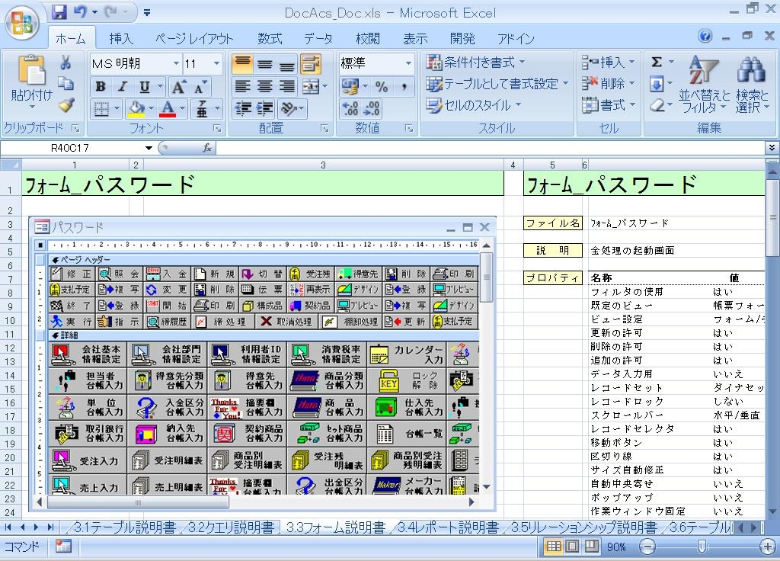This screenshot has height=561, width=780.
Task: Click Insert cells (挿入) button
Action: pyautogui.click(x=609, y=63)
